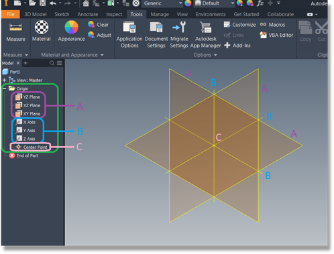334x254 pixels.
Task: Open the Material browser icon
Action: (x=42, y=27)
